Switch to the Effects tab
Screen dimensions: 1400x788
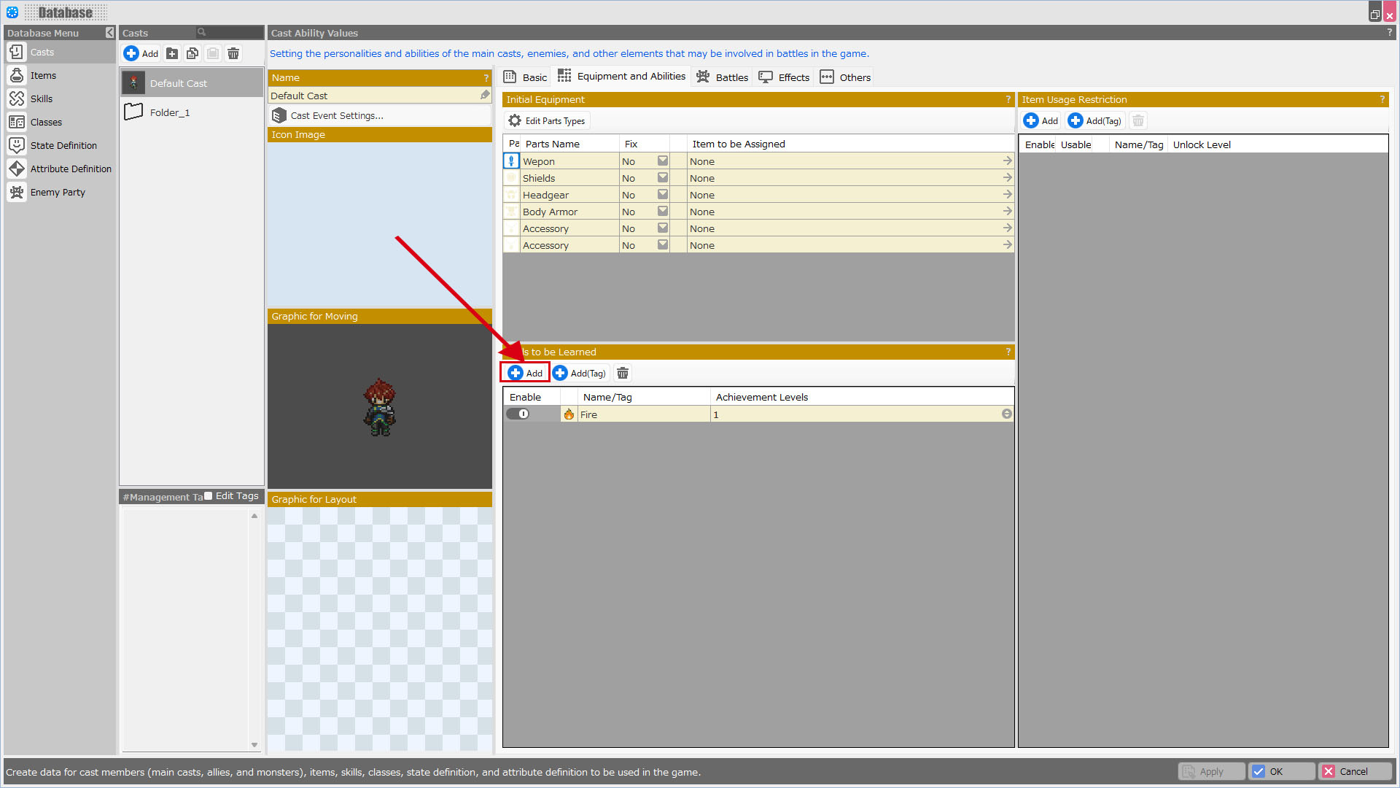[784, 77]
